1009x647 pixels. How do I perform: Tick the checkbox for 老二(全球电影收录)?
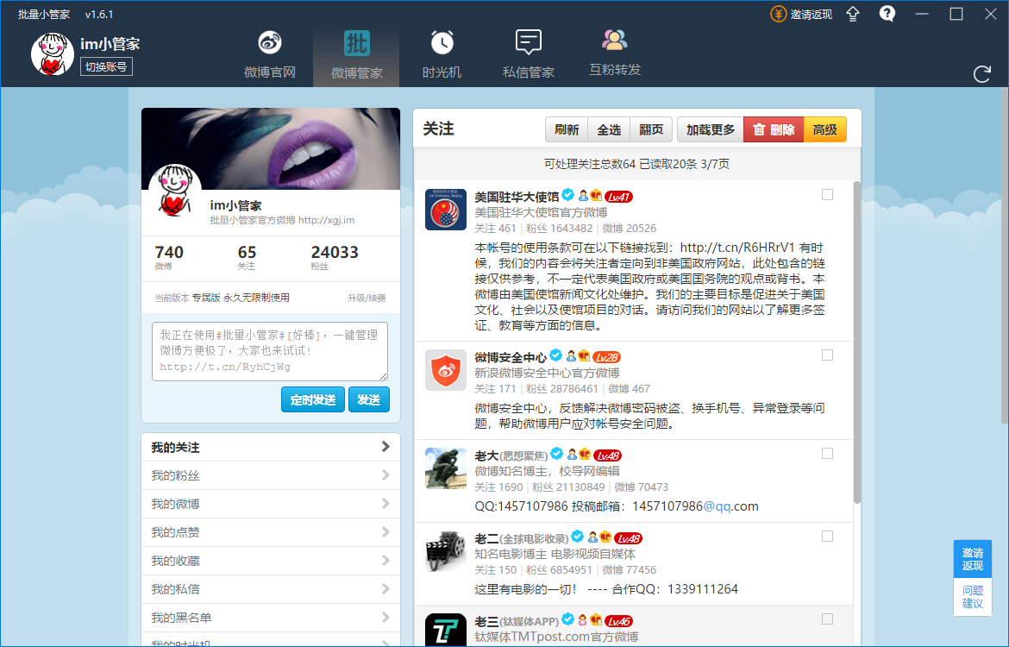[828, 537]
